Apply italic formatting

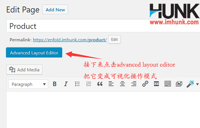(66, 84)
